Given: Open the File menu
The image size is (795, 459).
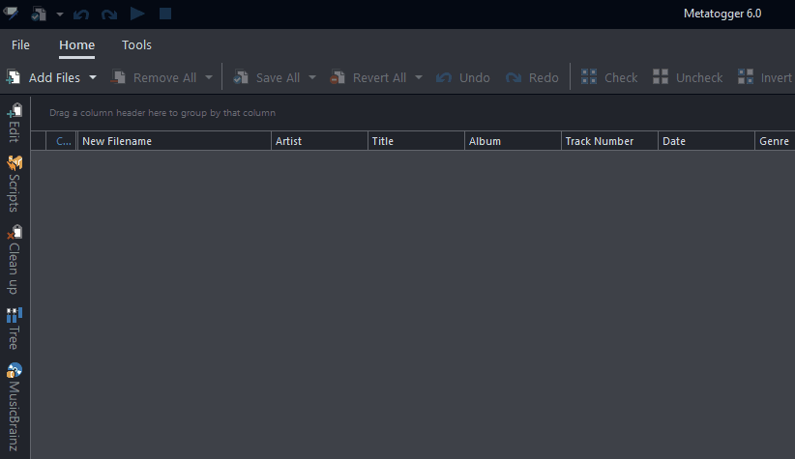Looking at the screenshot, I should 20,45.
